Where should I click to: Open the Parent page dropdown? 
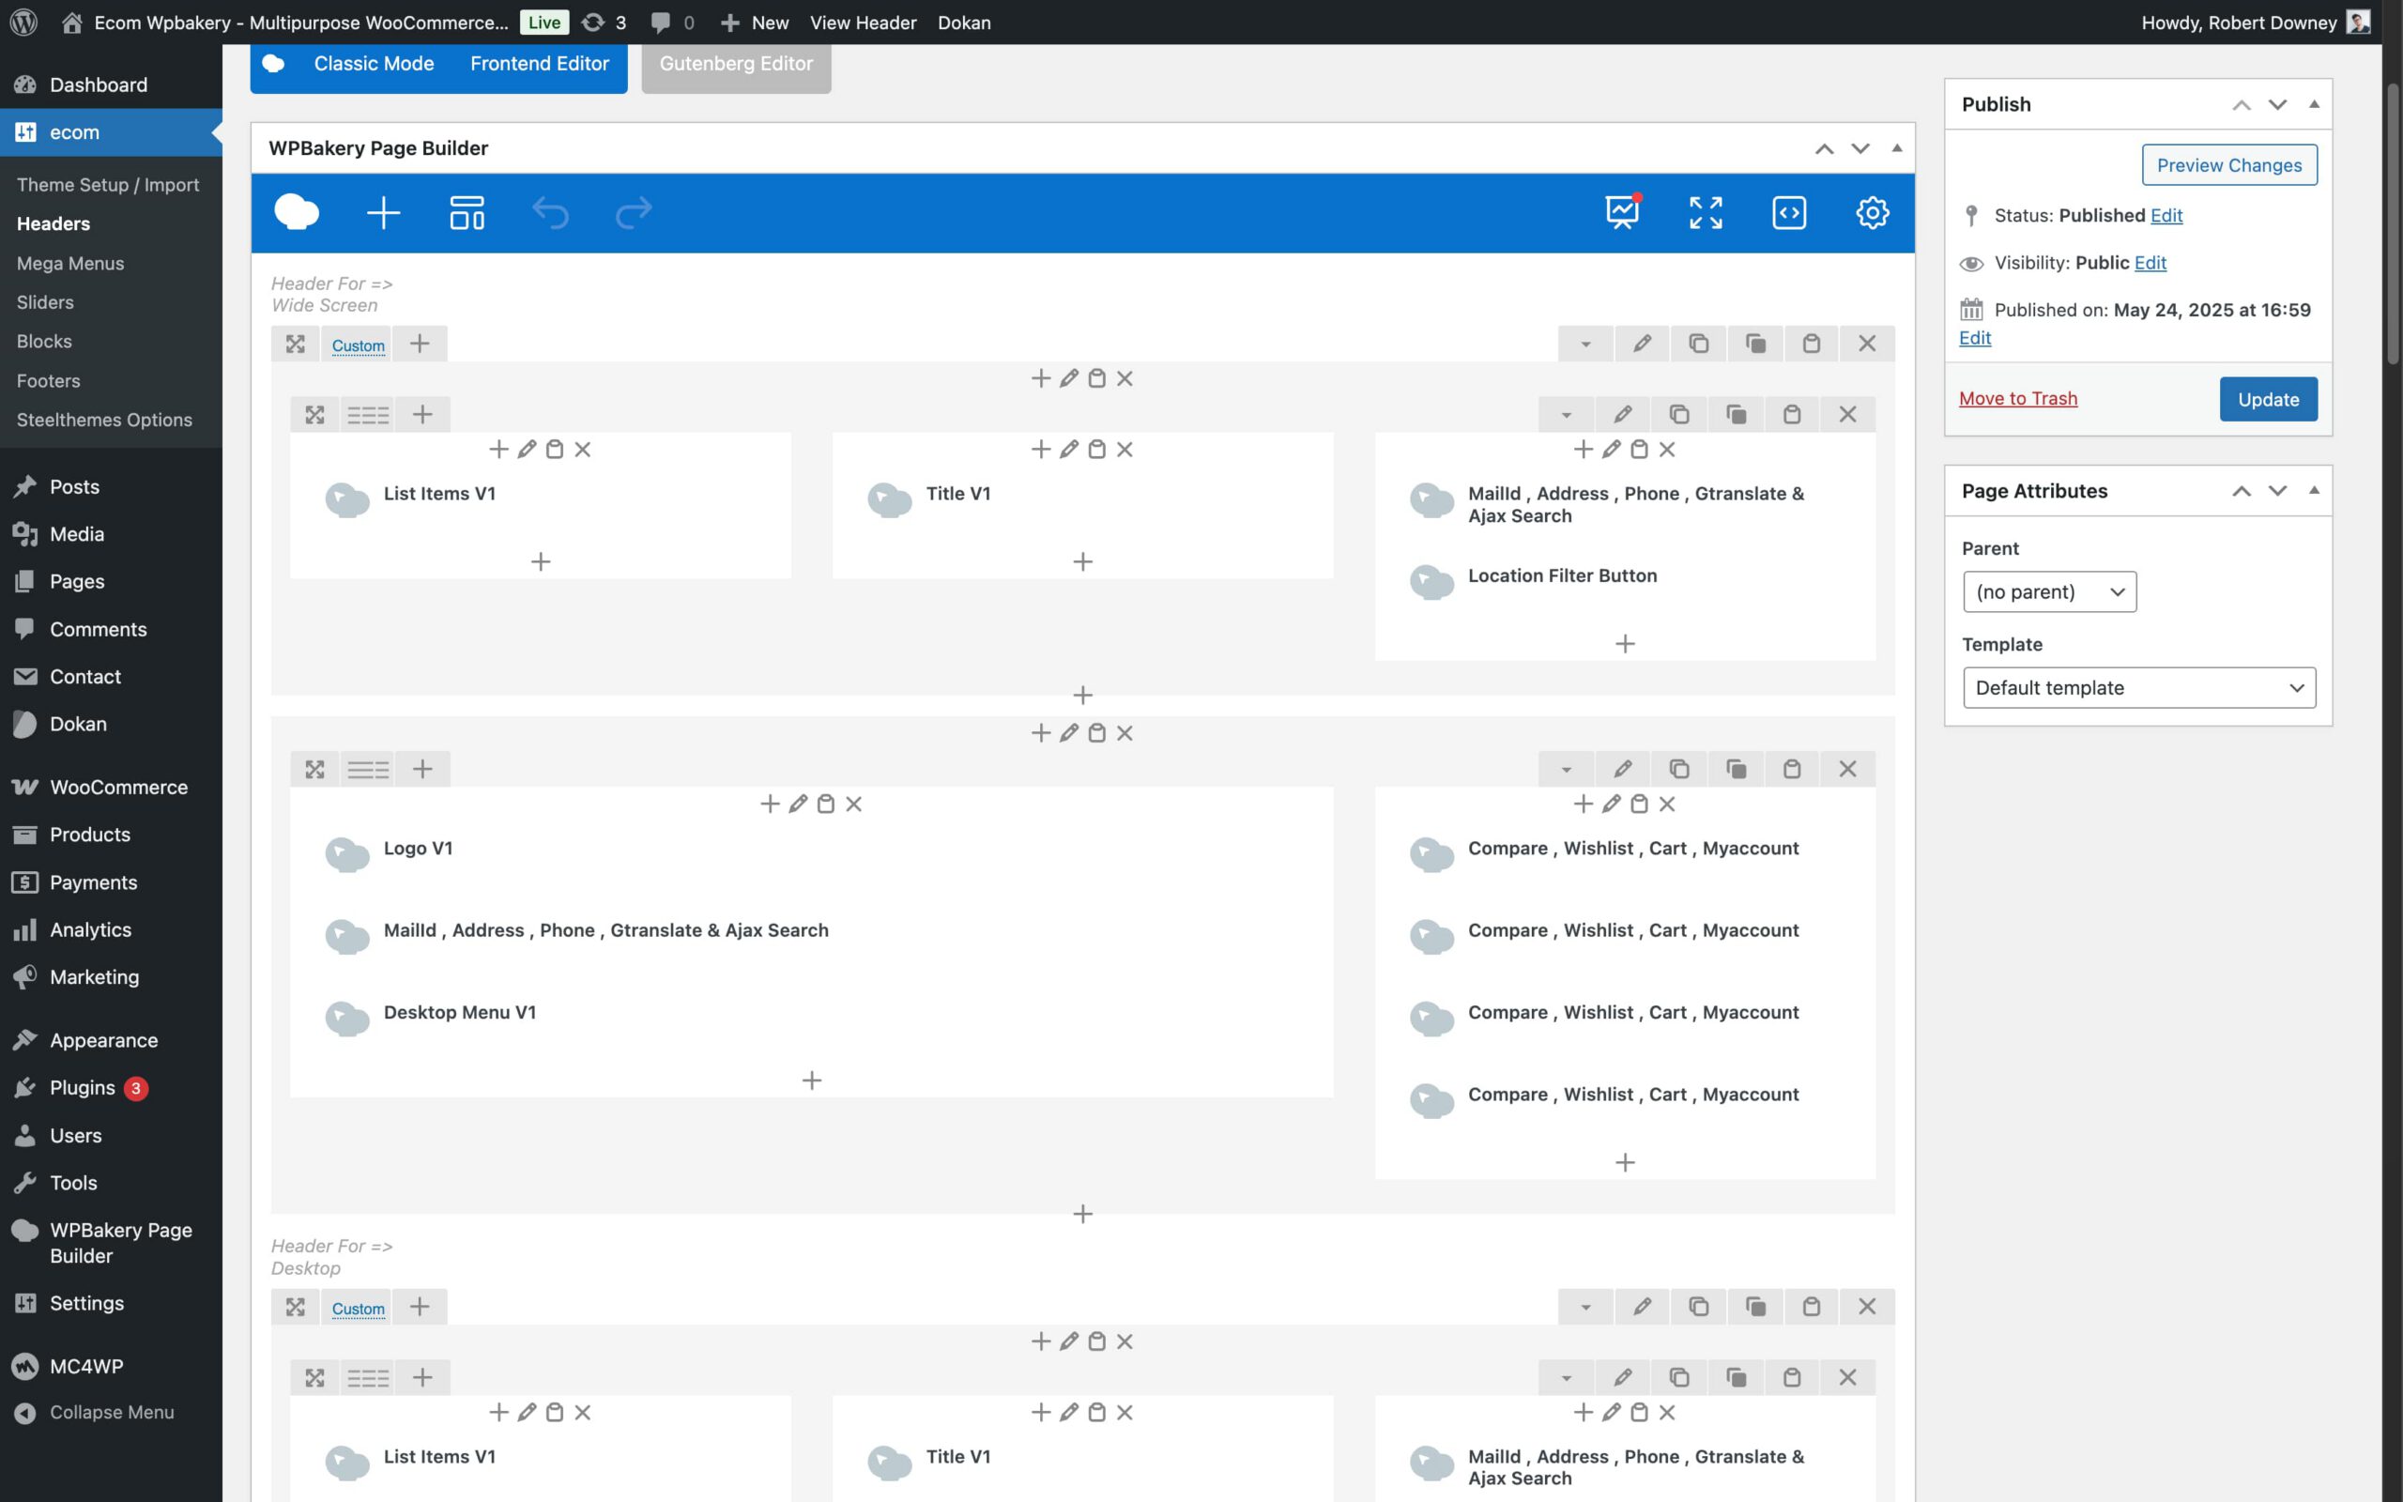(x=2049, y=592)
